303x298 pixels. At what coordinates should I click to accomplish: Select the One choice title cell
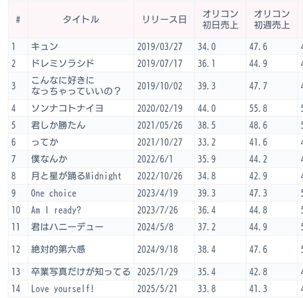click(81, 193)
